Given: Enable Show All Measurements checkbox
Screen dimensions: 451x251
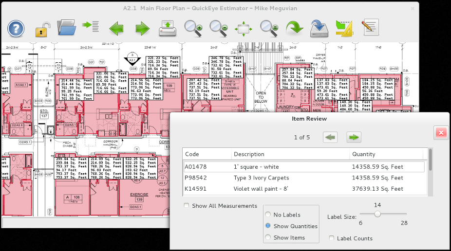Looking at the screenshot, I should coord(187,205).
